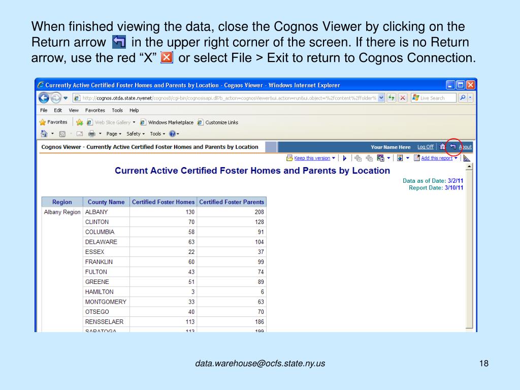Click the Add this report page icon

(416, 158)
